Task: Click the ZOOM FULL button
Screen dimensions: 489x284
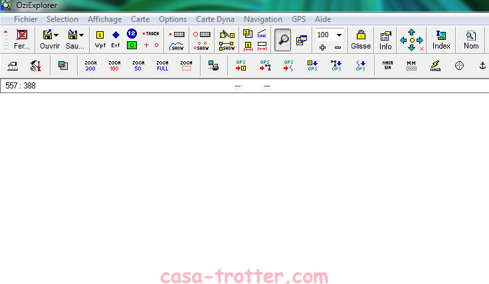Action: click(x=163, y=66)
